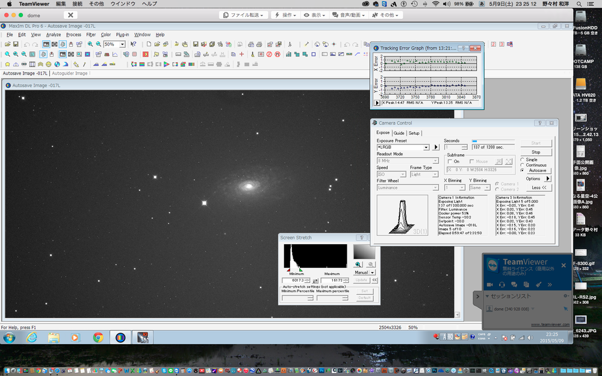Click the Open file toolbar icon
The image size is (602, 376).
tap(7, 45)
